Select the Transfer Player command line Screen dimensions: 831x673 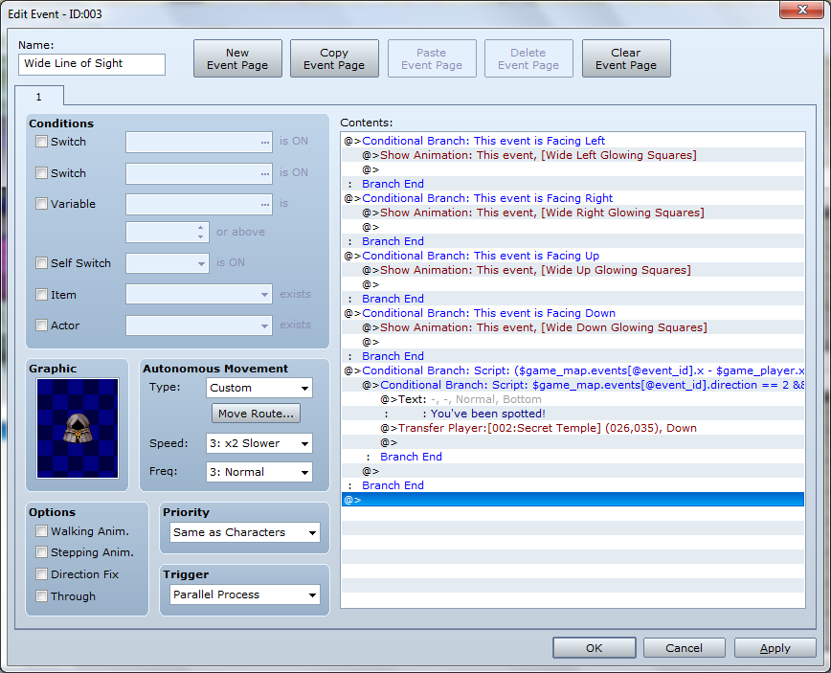tap(573, 428)
